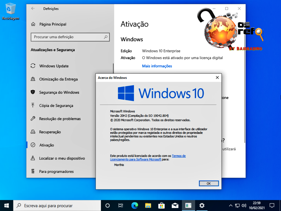Click the Ativação checkmark icon
The image size is (281, 211).
click(33, 145)
